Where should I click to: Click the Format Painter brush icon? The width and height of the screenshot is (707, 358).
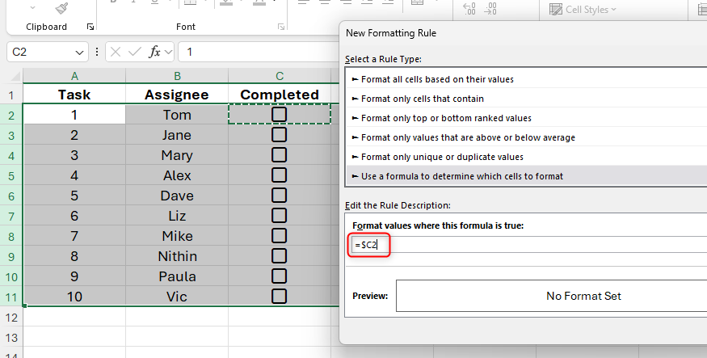click(x=61, y=8)
